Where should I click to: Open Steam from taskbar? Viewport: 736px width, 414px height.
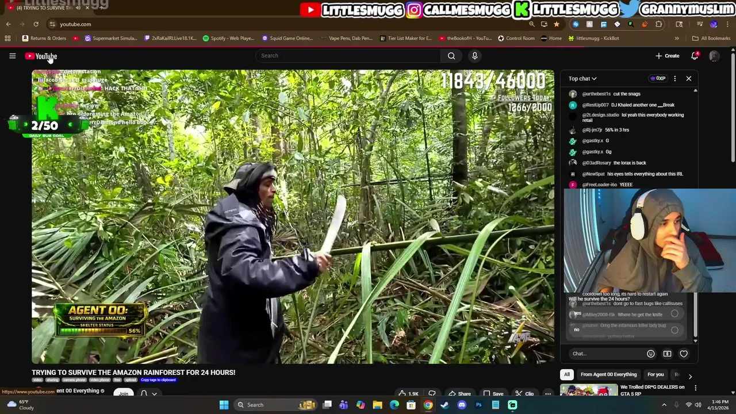(x=444, y=405)
